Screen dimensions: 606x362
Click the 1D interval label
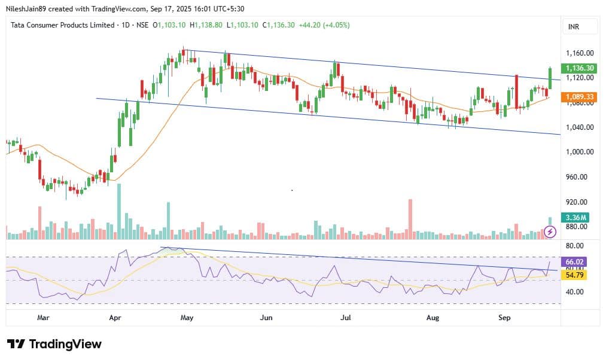(126, 25)
